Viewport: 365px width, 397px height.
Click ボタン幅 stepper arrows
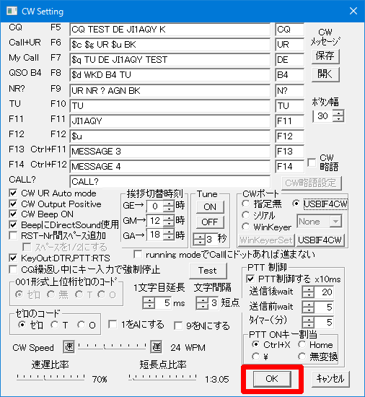tap(338, 116)
